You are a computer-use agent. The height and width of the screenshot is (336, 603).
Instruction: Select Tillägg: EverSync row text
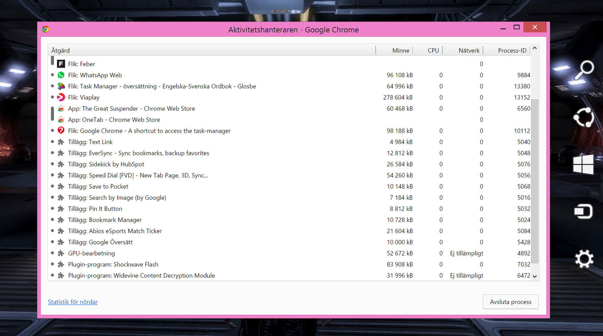click(x=139, y=153)
